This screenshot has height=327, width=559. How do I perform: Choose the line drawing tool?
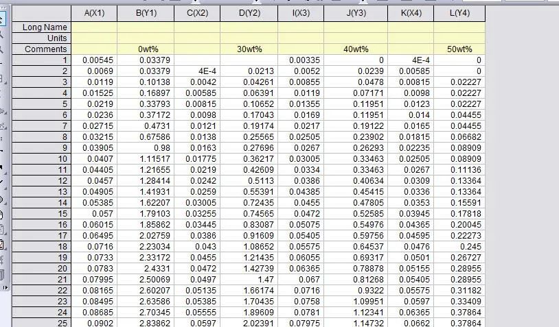[2, 182]
